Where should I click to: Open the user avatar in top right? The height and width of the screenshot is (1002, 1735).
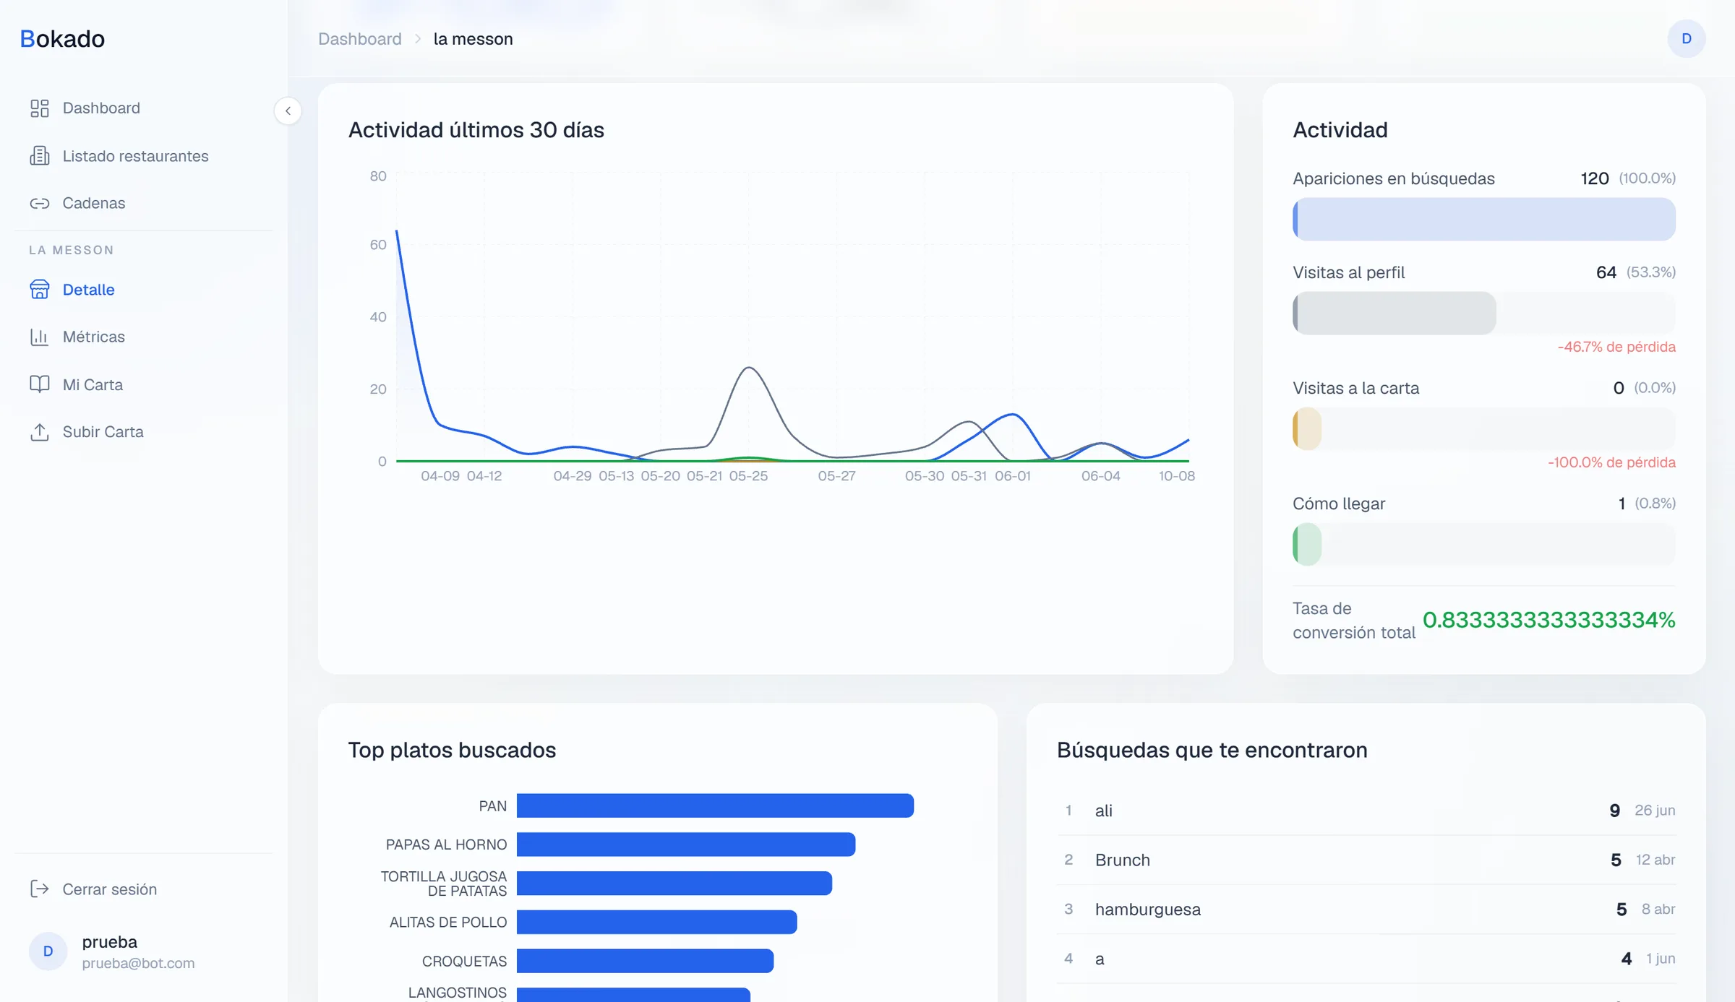pyautogui.click(x=1686, y=39)
